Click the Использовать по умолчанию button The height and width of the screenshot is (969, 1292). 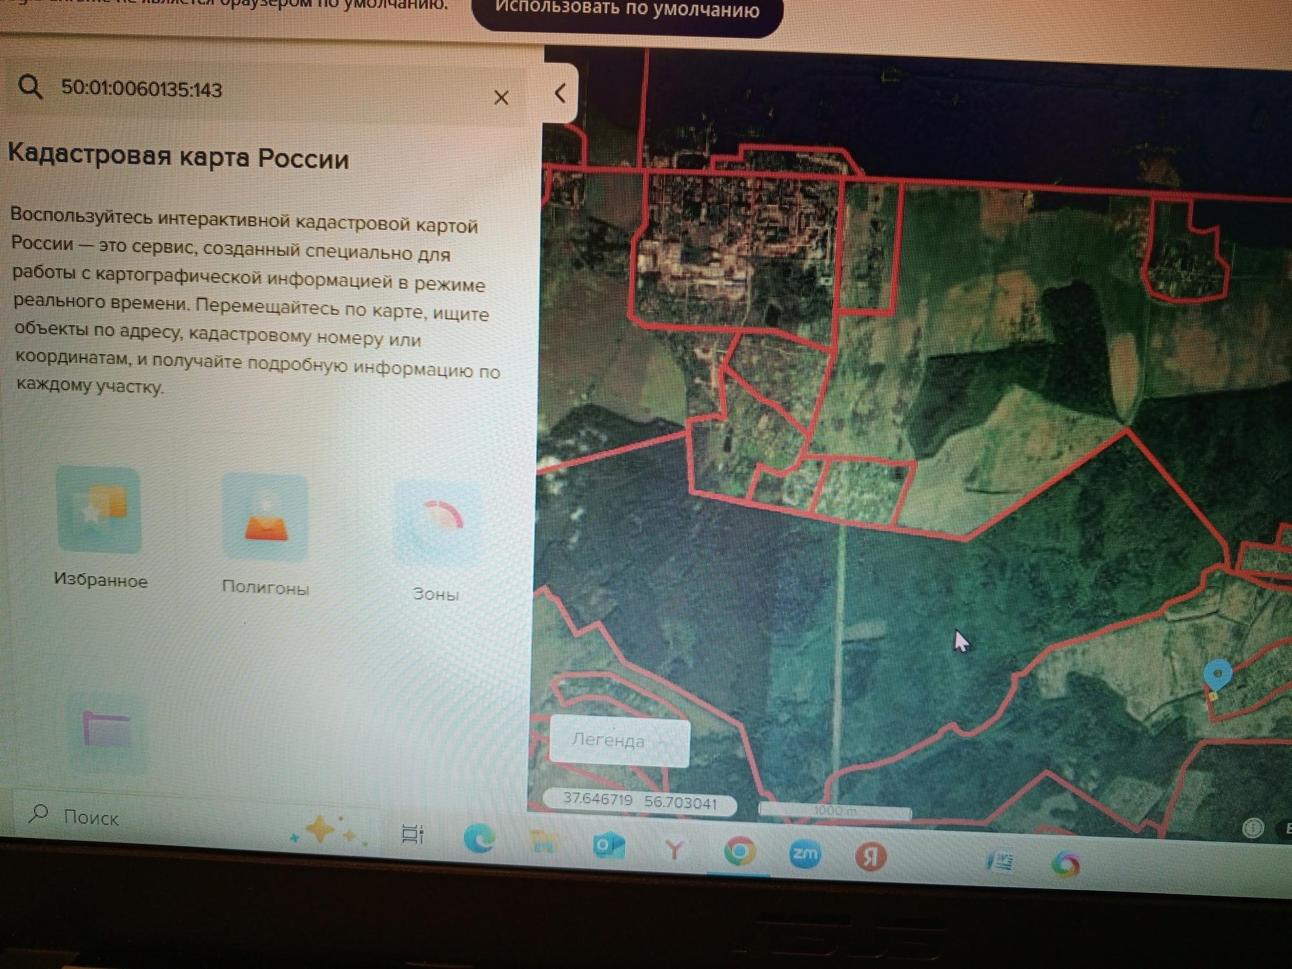coord(628,12)
